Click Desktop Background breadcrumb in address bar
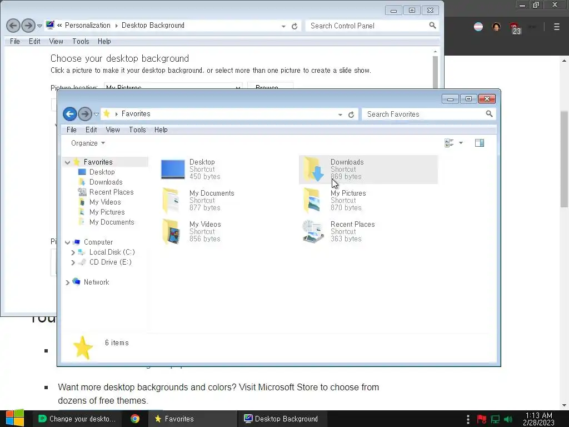 click(x=153, y=26)
